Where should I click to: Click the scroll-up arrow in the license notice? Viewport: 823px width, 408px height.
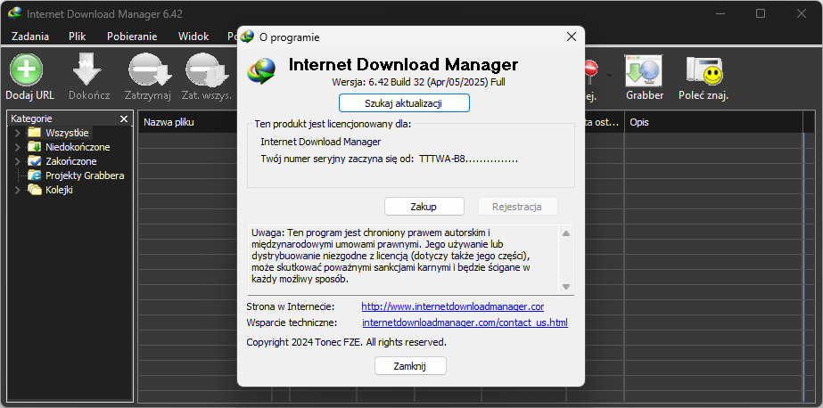pos(566,233)
